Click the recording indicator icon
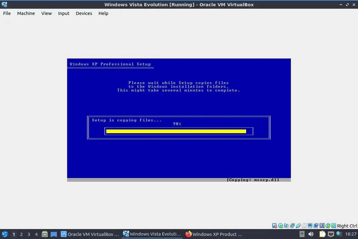The height and width of the screenshot is (239, 358). pyautogui.click(x=316, y=226)
